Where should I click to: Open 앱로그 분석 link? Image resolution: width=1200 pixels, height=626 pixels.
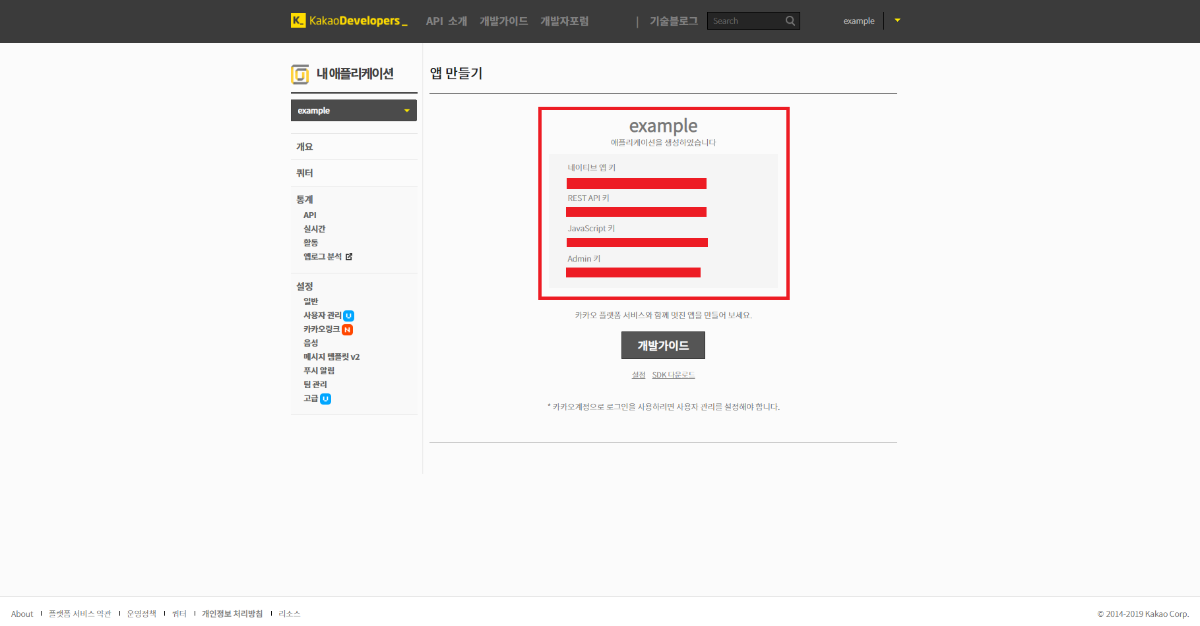click(323, 257)
